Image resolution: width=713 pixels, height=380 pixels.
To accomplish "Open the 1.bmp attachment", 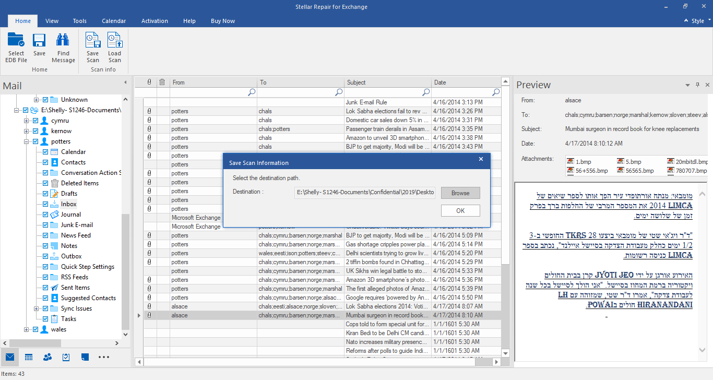I will (579, 162).
